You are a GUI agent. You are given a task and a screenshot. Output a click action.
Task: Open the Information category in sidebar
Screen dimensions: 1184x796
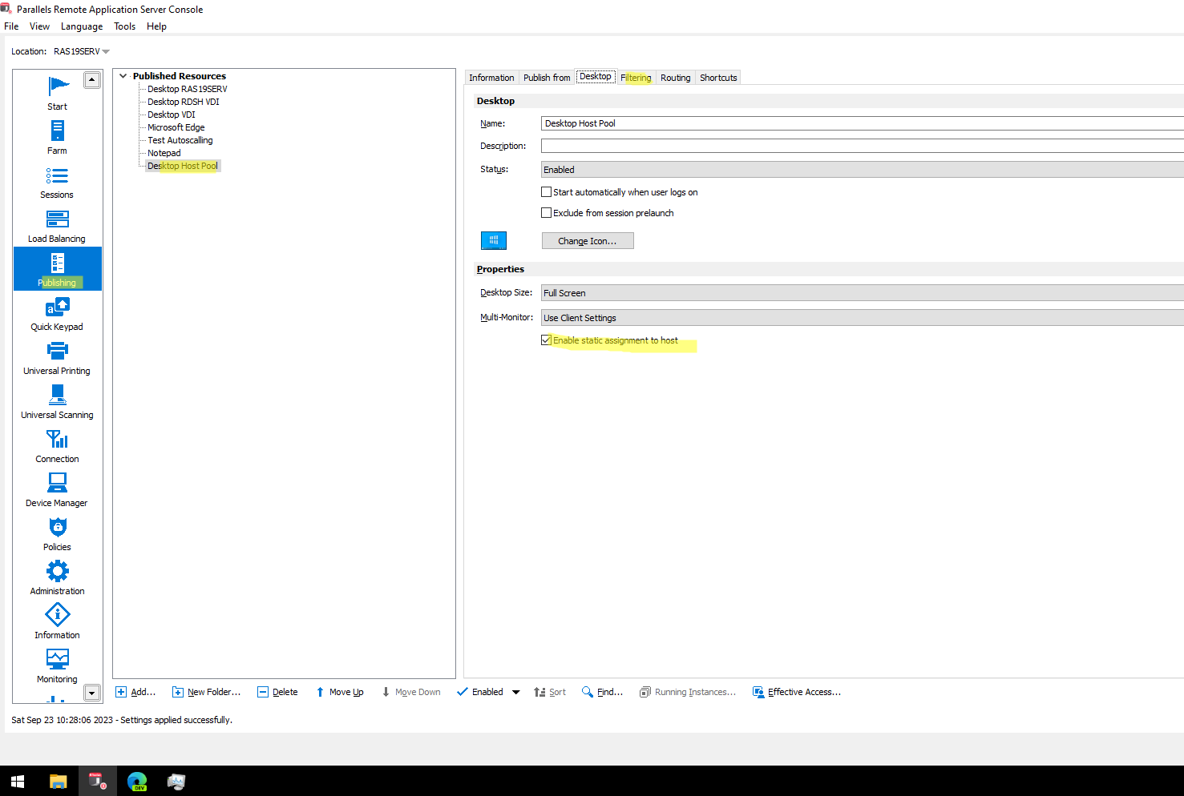(57, 621)
